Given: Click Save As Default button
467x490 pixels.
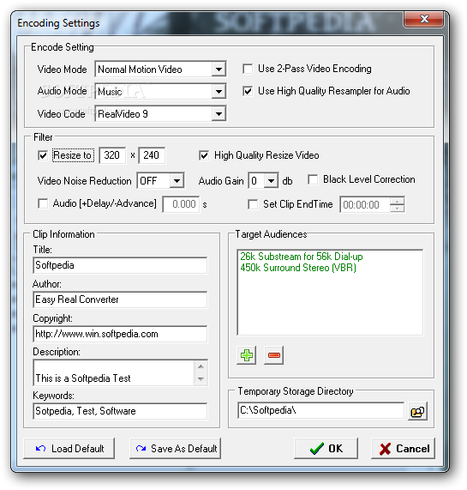Looking at the screenshot, I should [176, 449].
